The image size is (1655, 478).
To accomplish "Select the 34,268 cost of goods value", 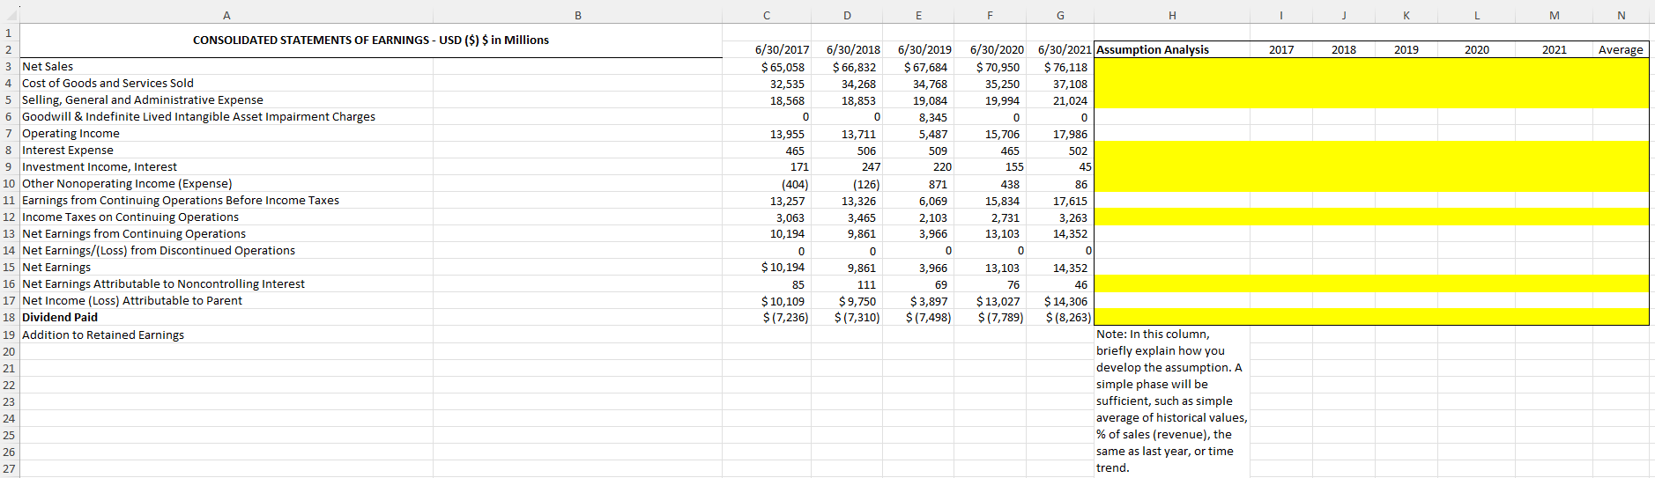I will click(x=846, y=84).
